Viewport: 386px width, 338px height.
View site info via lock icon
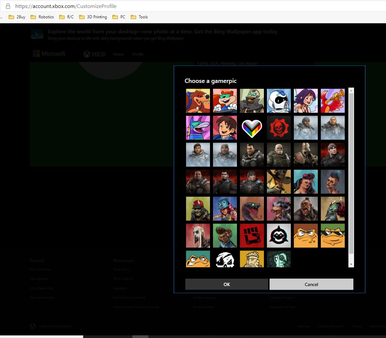[x=8, y=6]
